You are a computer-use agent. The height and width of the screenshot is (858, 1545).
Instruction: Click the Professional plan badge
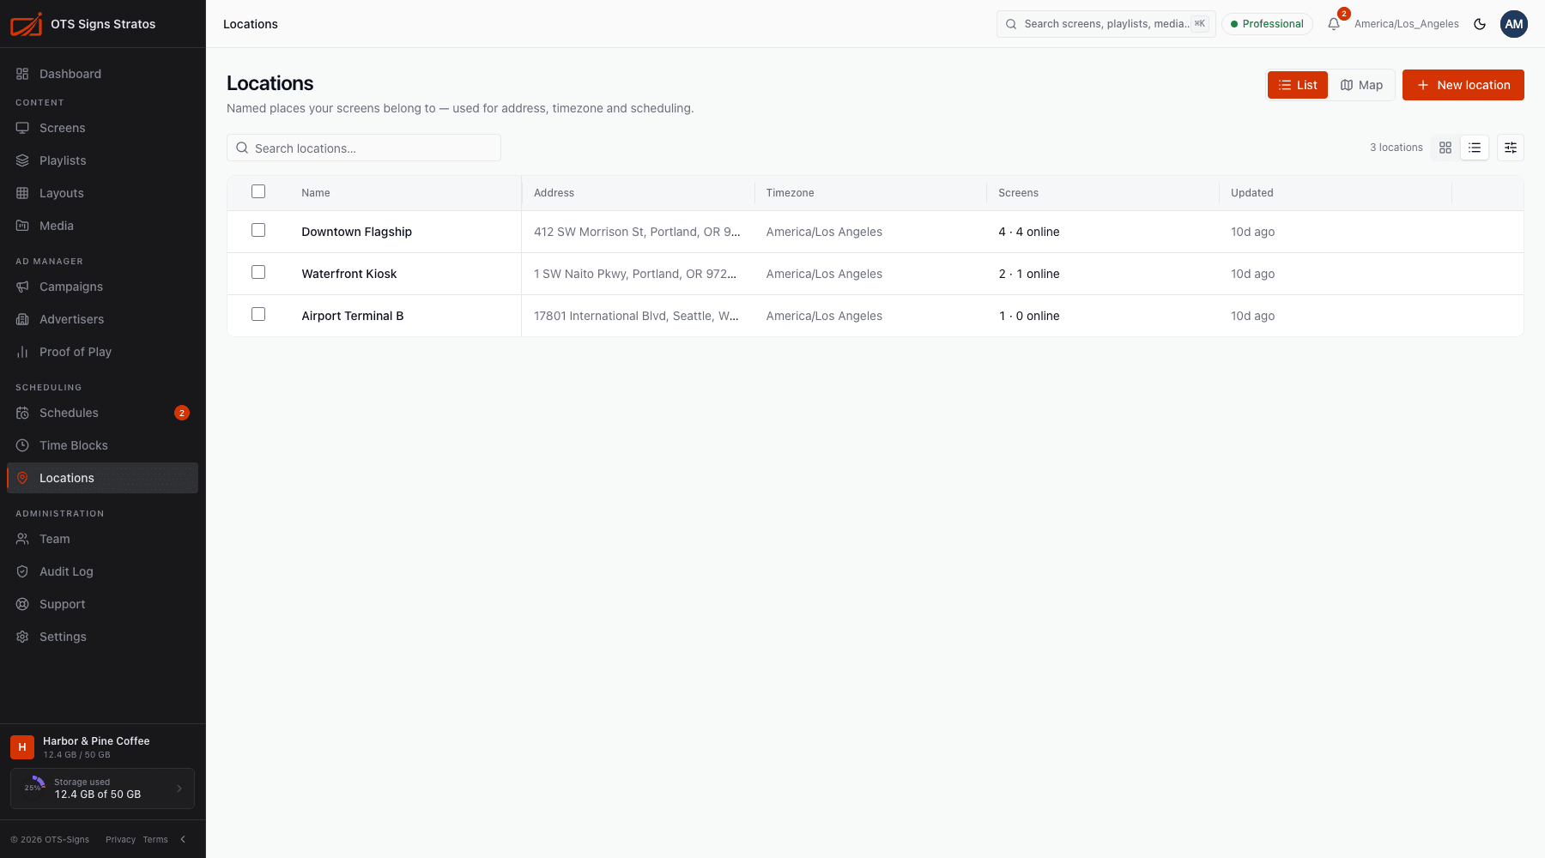coord(1267,24)
